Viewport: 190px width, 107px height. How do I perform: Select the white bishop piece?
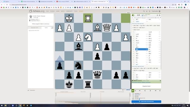(97, 28)
